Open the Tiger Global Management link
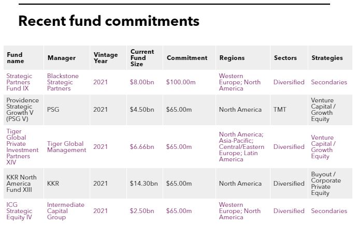356x226 pixels. pyautogui.click(x=66, y=147)
